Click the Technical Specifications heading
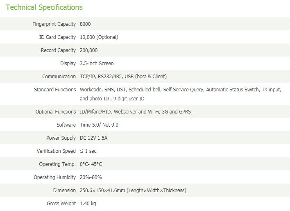The image size is (290, 211). [x=44, y=8]
